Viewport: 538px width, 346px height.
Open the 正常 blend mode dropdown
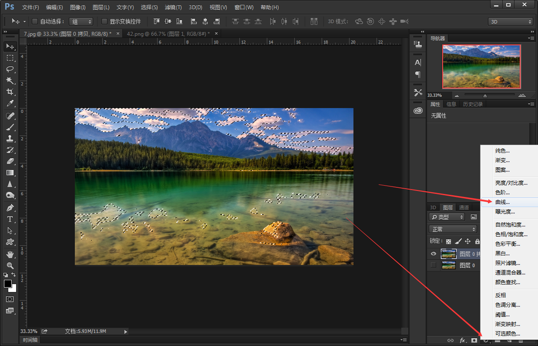[453, 229]
